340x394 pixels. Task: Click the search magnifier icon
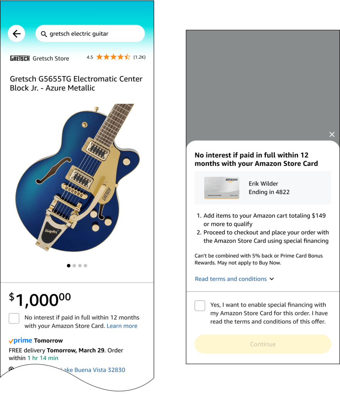tap(44, 34)
